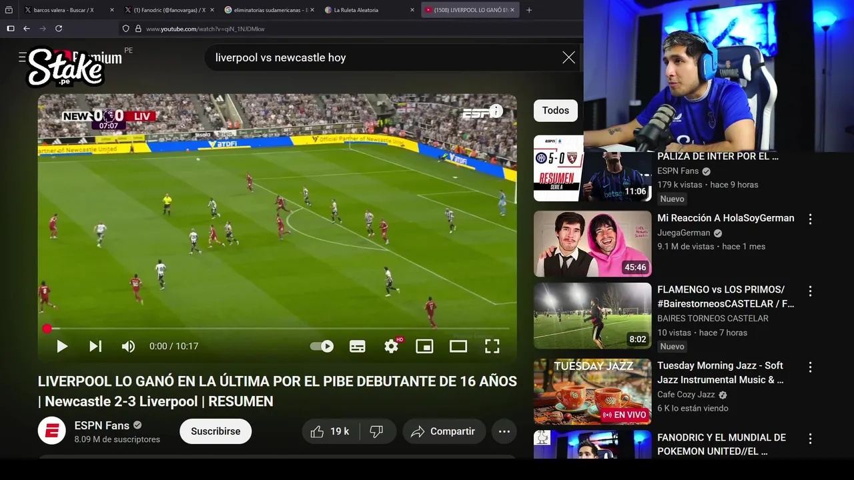Click the red progress bar scrubber
This screenshot has height=480, width=854.
[47, 328]
